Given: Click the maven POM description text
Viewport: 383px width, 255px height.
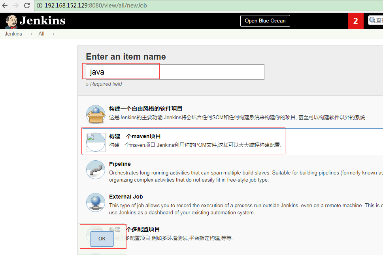Looking at the screenshot, I should pyautogui.click(x=195, y=145).
